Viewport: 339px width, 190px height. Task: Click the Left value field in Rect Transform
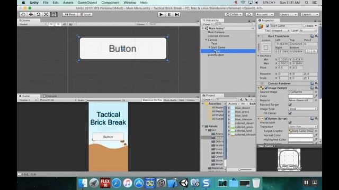tap(282, 44)
